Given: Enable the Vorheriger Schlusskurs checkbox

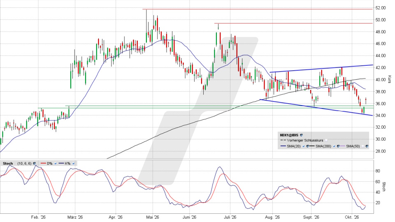Looking at the screenshot, I should pyautogui.click(x=326, y=141).
